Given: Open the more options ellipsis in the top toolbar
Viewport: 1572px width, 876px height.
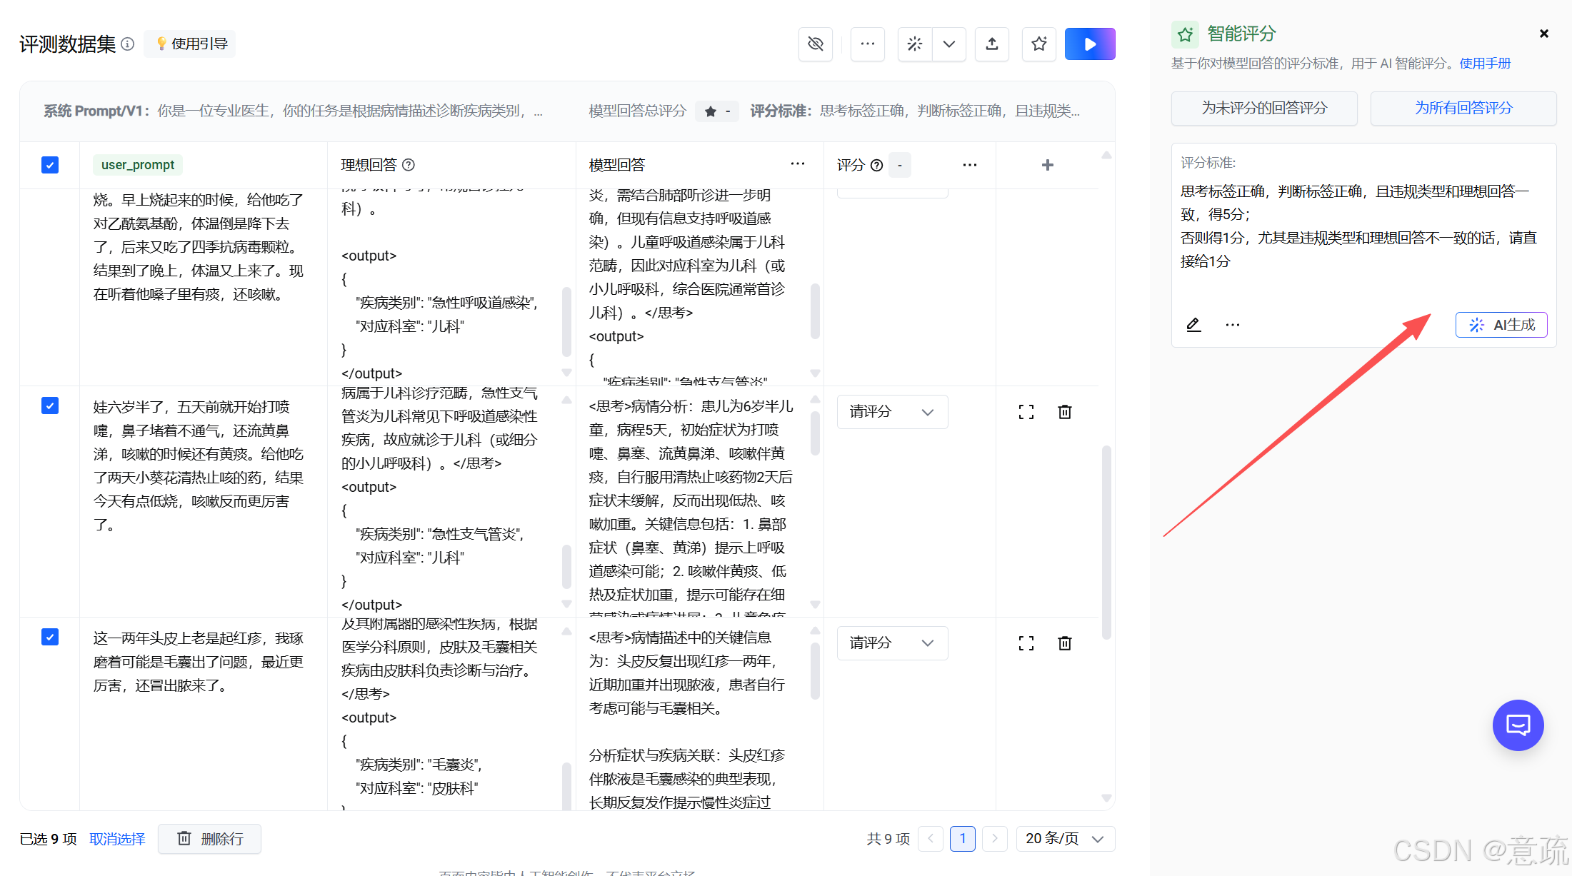Looking at the screenshot, I should (x=867, y=44).
